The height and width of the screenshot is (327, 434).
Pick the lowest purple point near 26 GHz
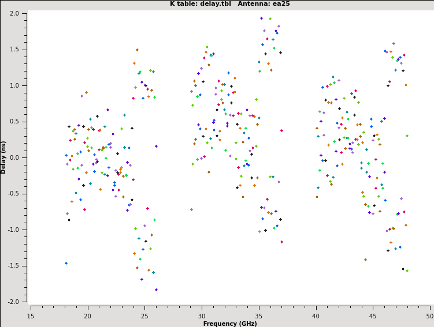pos(156,290)
